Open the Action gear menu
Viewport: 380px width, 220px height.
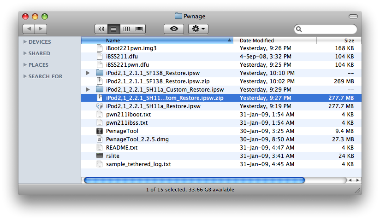198,29
